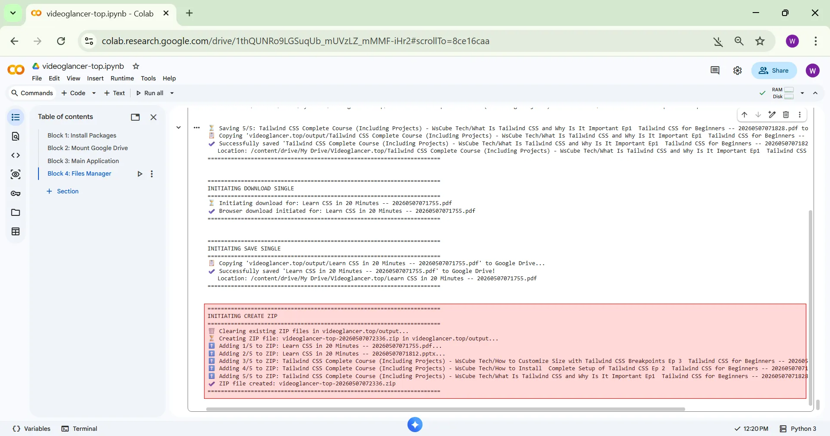Open Chrome zoom magnifier icon
Screen dimensions: 830x436
pos(739,41)
